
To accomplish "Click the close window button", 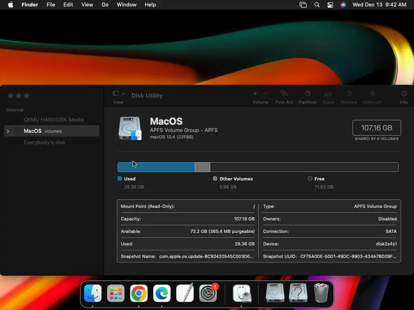I will click(11, 96).
